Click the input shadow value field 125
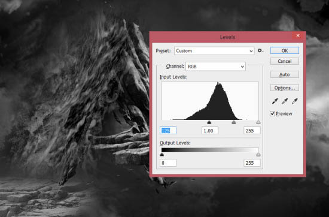This screenshot has height=217, width=329. coord(168,131)
